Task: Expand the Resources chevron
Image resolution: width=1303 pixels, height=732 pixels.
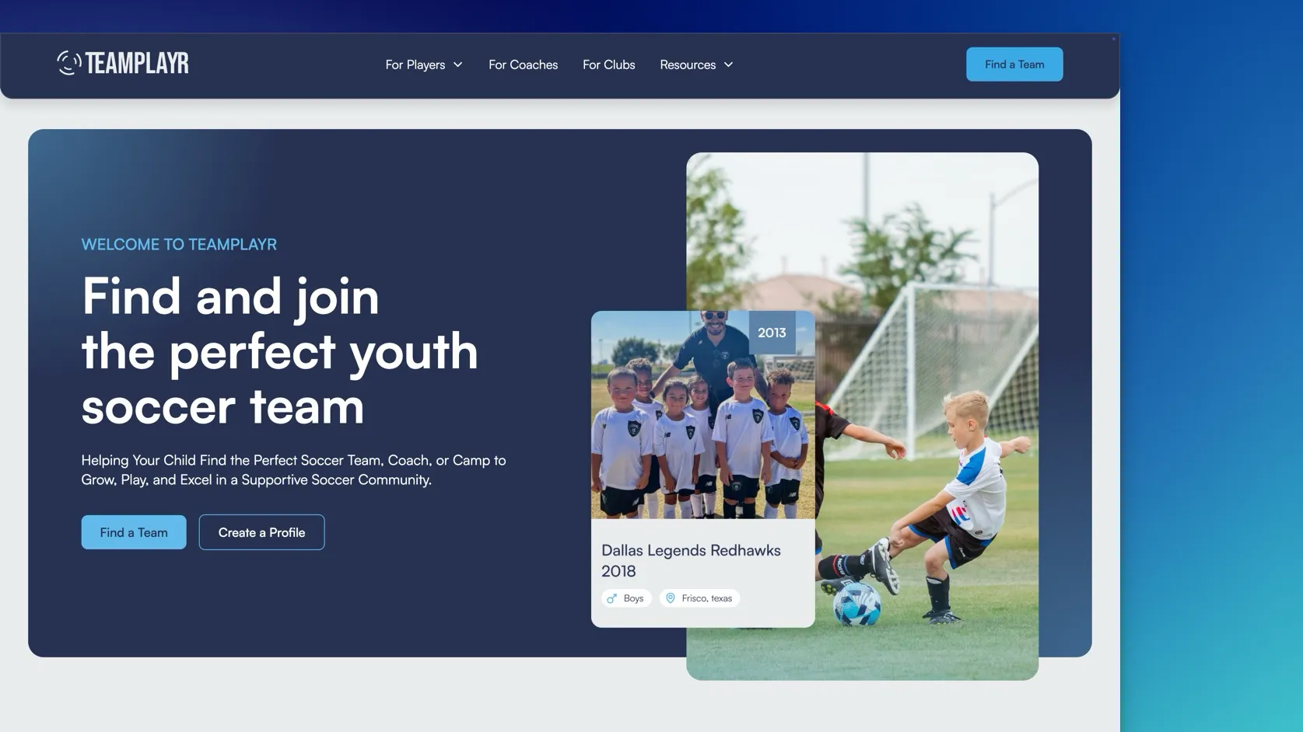Action: tap(729, 64)
